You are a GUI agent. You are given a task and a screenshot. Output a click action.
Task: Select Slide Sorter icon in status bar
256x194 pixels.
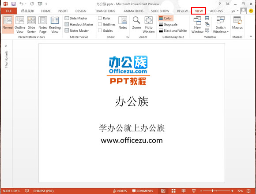173,191
